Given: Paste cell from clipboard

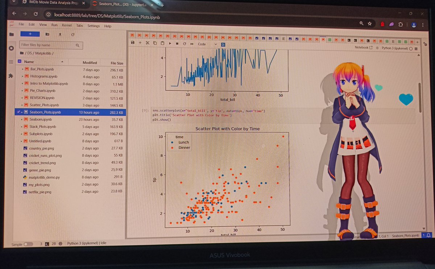Looking at the screenshot, I should 162,43.
